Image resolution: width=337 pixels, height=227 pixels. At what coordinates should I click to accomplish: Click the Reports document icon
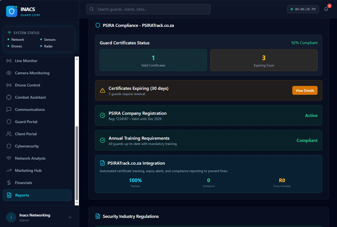(x=9, y=195)
